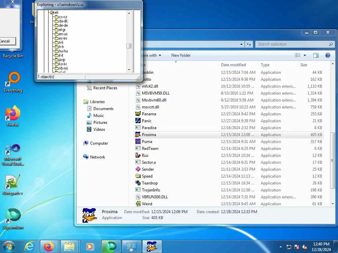Open Libraries in navigation pane

coord(94,101)
